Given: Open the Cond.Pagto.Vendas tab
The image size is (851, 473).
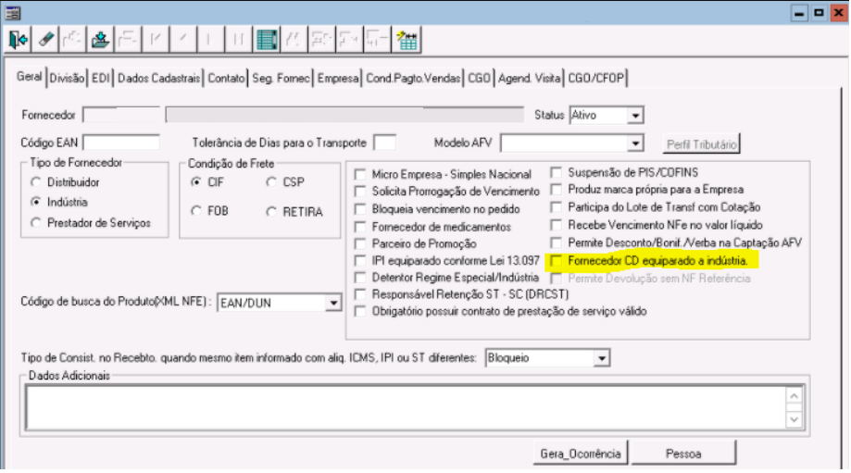Looking at the screenshot, I should (x=413, y=78).
